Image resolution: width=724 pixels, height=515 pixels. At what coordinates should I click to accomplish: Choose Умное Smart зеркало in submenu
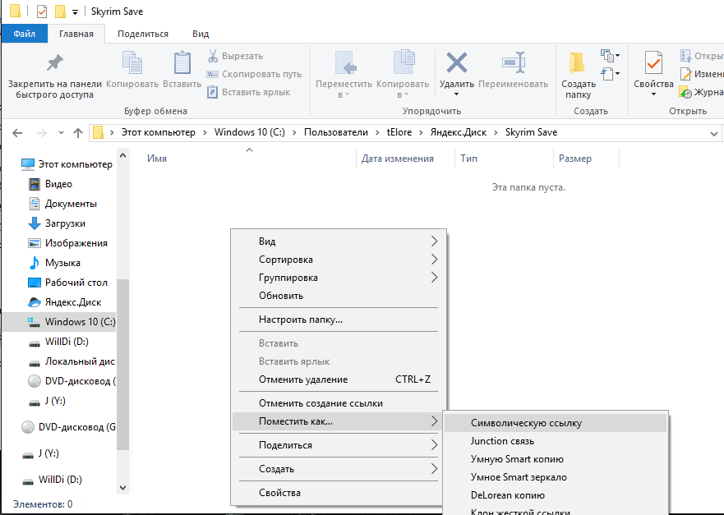click(556, 477)
